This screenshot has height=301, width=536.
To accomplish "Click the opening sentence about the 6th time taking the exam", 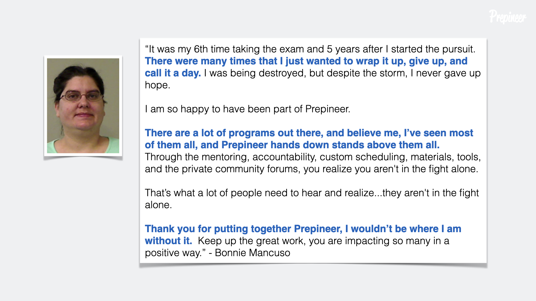I will [310, 49].
